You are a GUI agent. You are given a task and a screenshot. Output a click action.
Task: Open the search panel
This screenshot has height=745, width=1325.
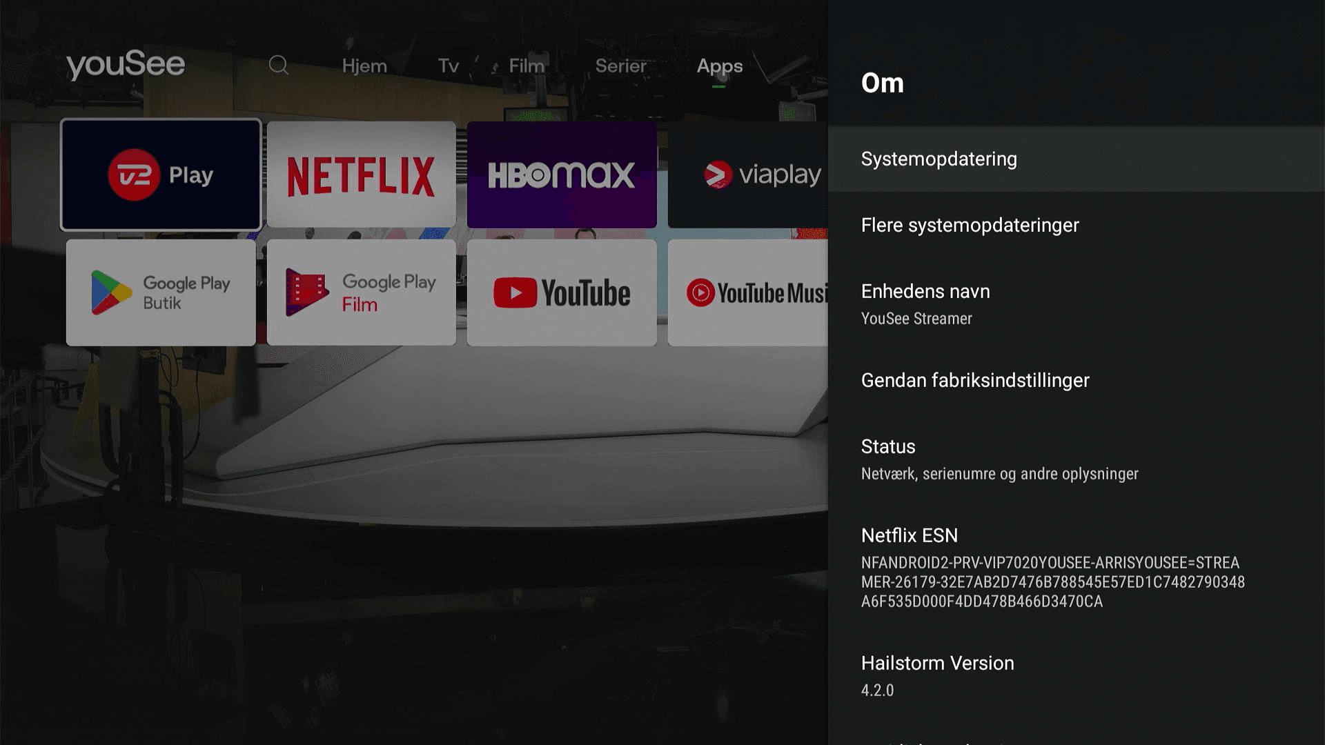(279, 63)
